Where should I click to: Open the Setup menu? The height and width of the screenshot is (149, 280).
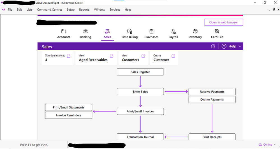click(71, 10)
